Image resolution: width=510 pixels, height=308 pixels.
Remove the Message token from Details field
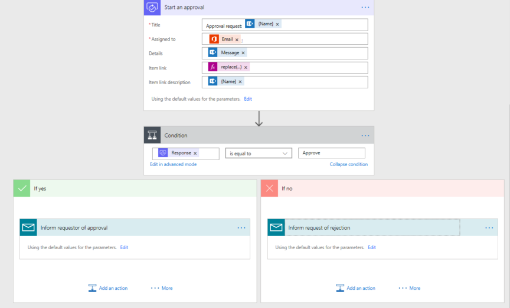click(243, 53)
